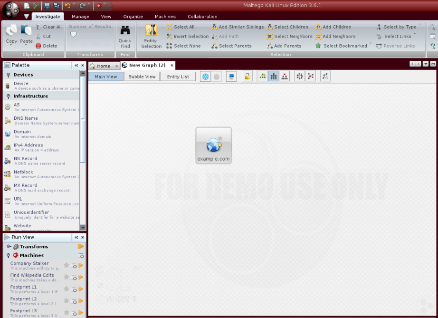Select the DNS Name palette entity
Image resolution: width=438 pixels, height=318 pixels.
[41, 120]
